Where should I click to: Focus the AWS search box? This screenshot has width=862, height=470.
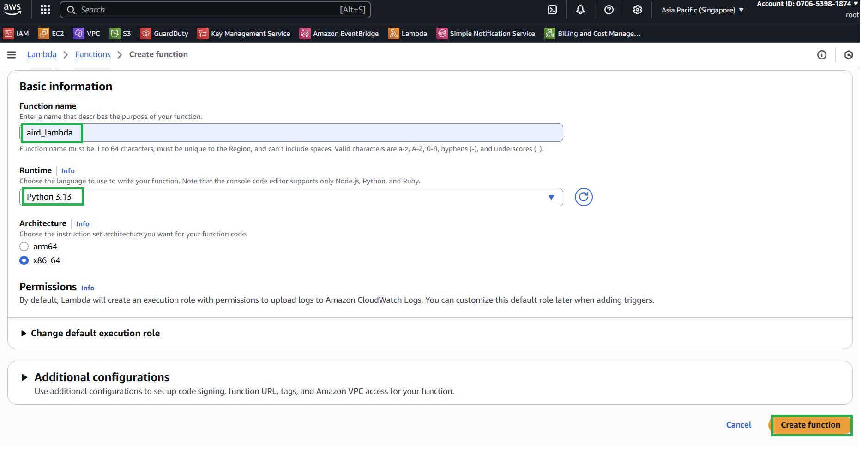[216, 10]
